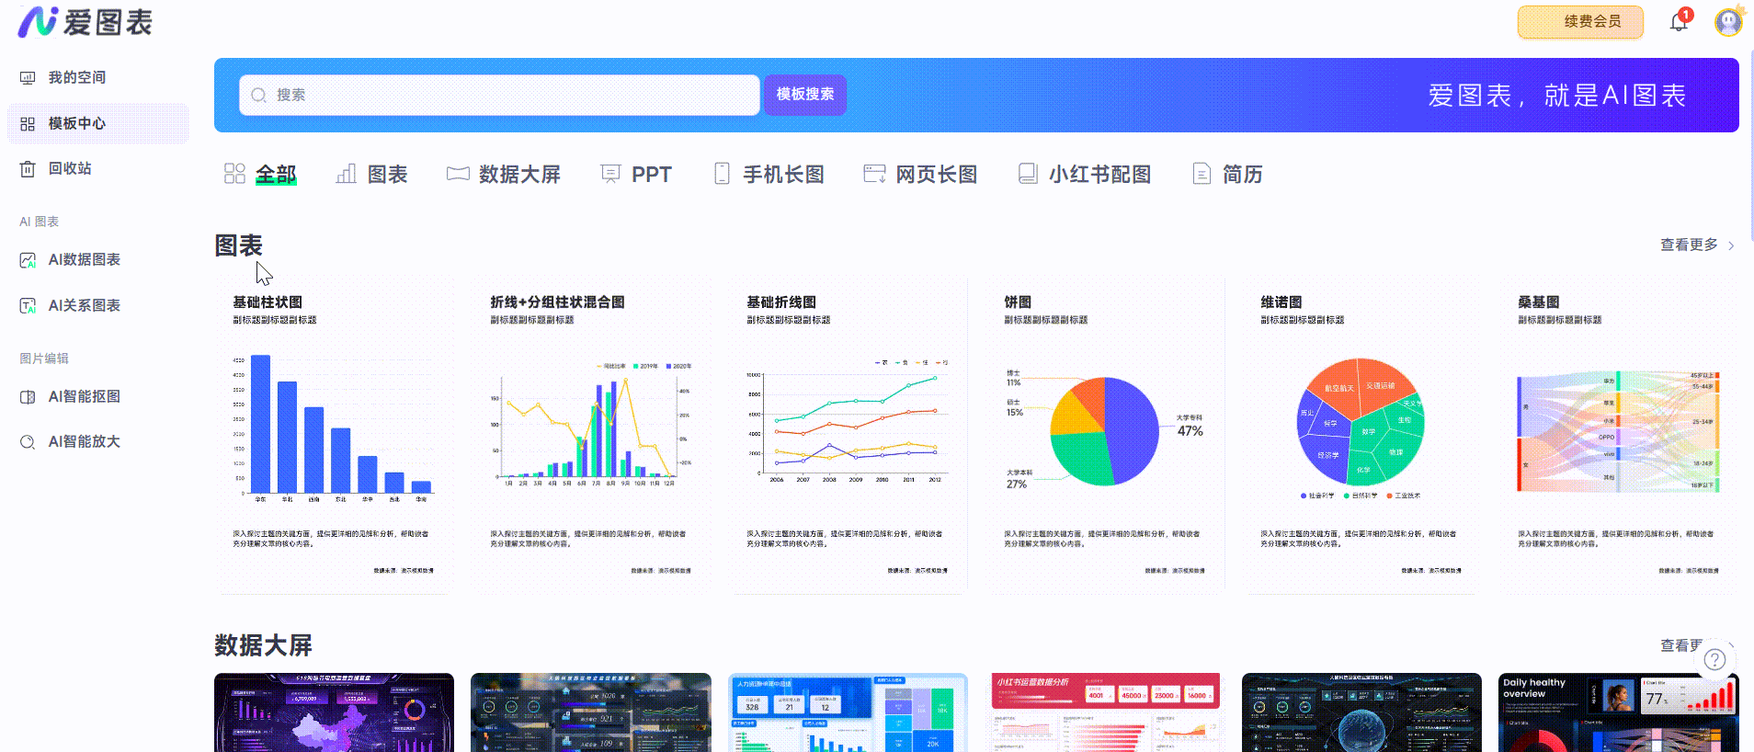Switch to the 数据大屏 tab
The height and width of the screenshot is (752, 1754).
click(x=504, y=175)
